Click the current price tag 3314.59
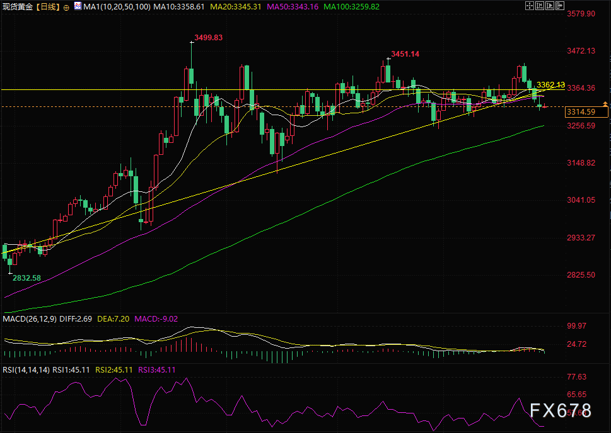The image size is (611, 433). click(x=581, y=112)
